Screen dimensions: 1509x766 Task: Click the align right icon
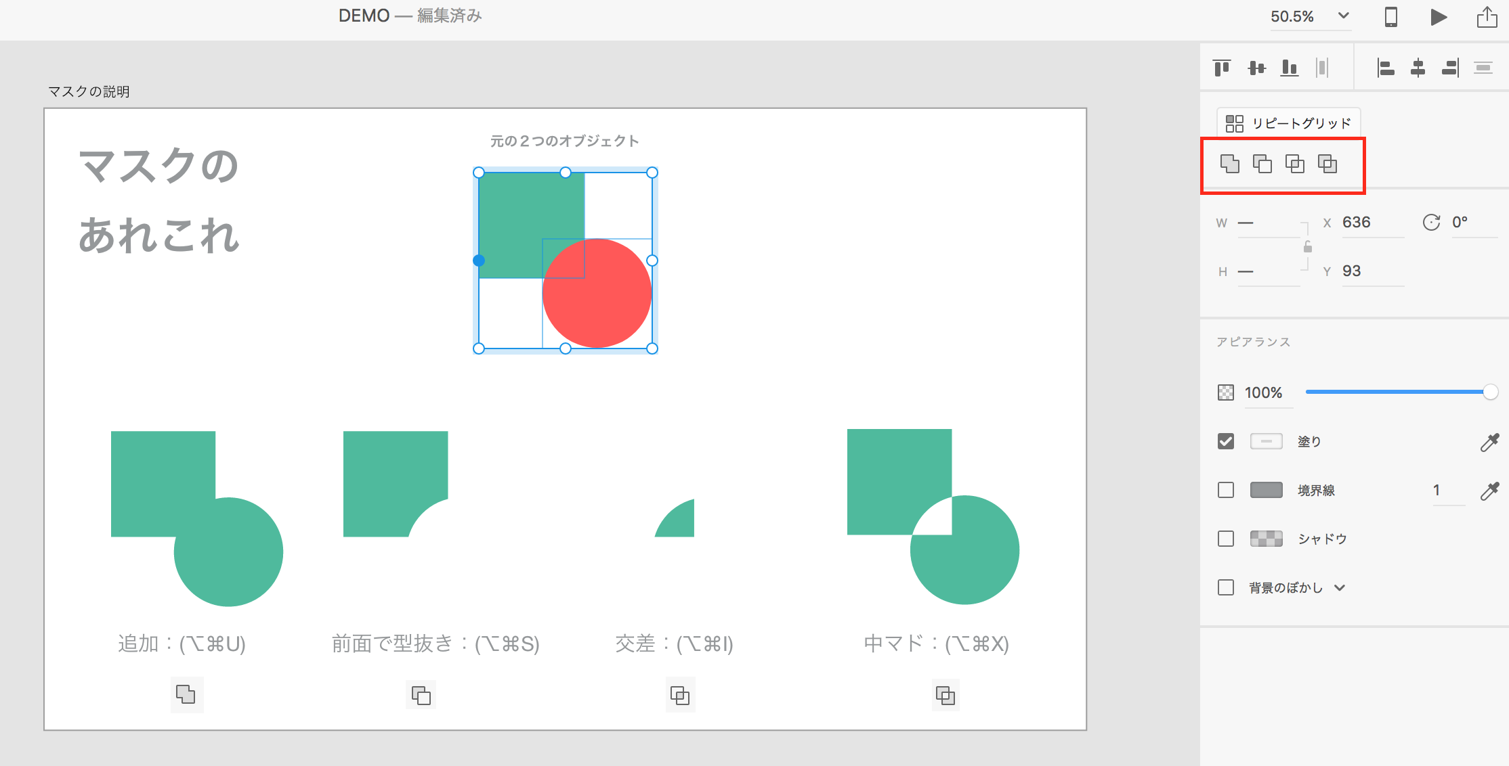[1450, 68]
